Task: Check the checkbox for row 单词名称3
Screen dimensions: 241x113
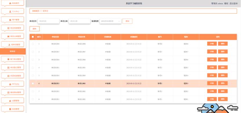Action: tap(33, 83)
